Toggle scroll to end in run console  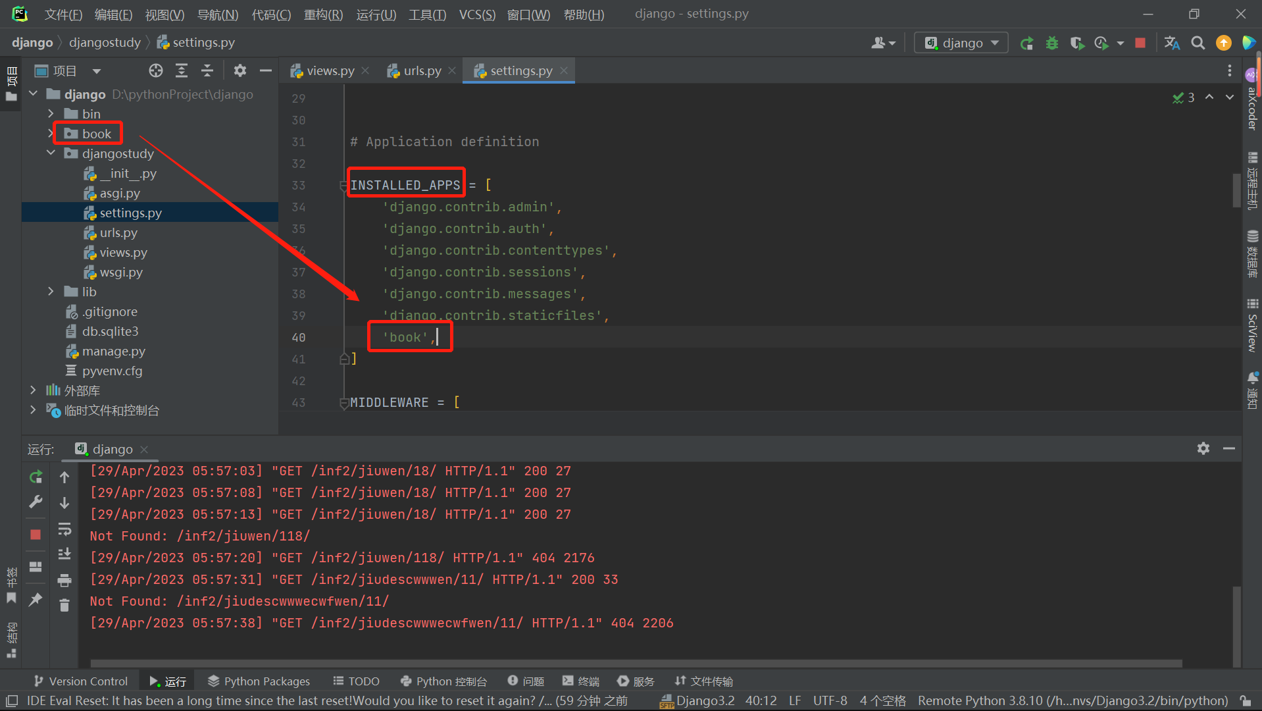64,554
